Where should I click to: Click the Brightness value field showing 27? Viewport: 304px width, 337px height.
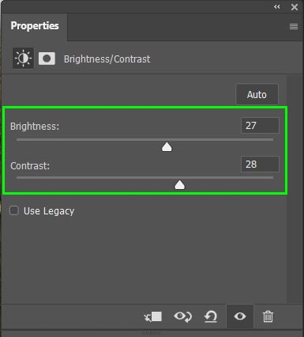coord(260,126)
